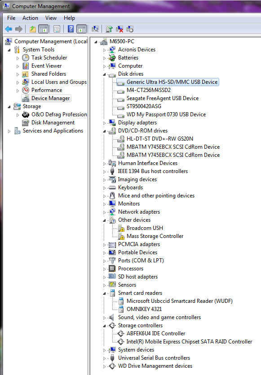Open the View menu
This screenshot has width=261, height=375.
click(51, 18)
